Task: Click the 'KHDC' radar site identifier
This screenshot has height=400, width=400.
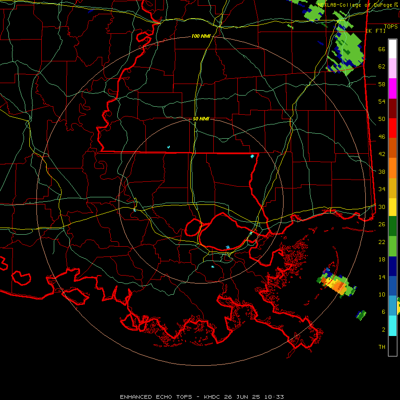Action: point(212,397)
